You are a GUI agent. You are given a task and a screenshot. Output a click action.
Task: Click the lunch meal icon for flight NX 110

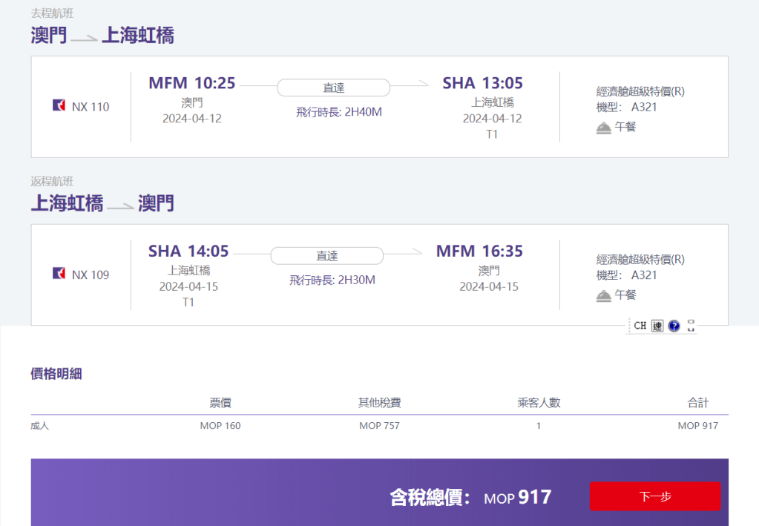point(604,127)
